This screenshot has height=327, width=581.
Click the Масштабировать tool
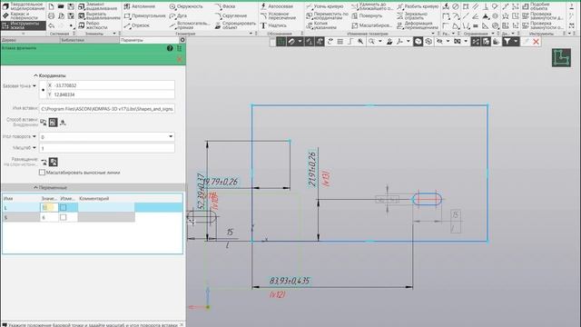coord(371,25)
